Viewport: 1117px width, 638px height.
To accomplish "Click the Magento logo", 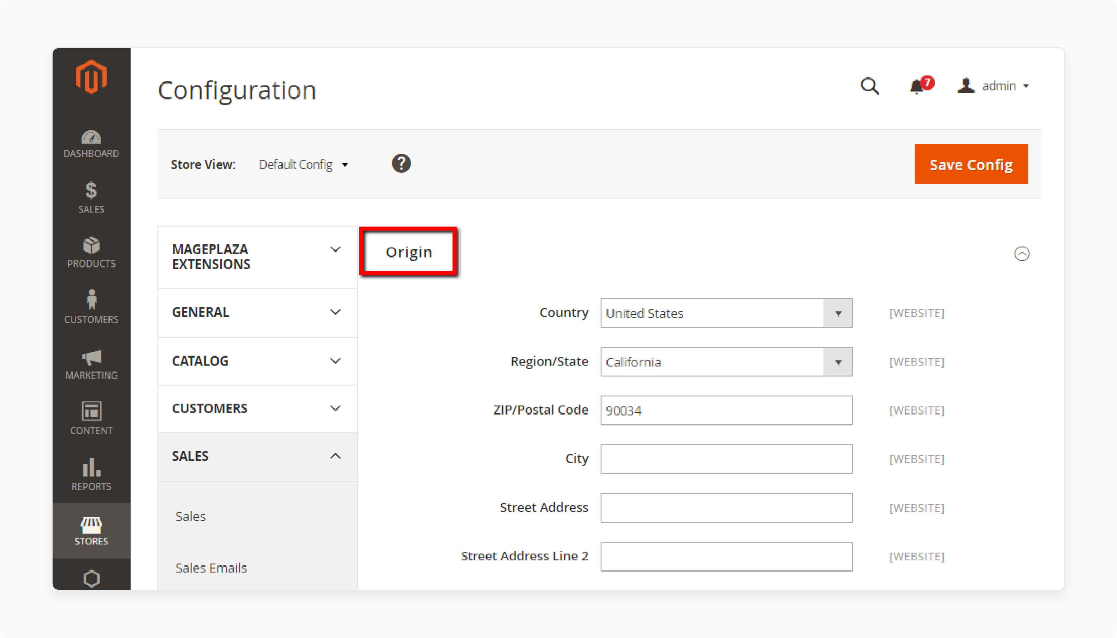I will [91, 77].
